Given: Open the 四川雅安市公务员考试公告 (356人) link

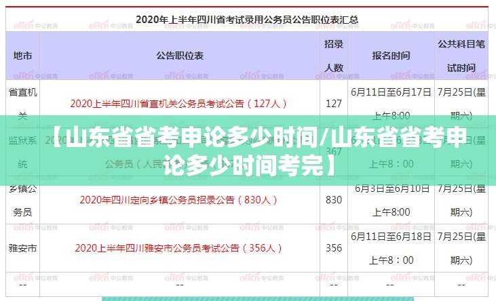Looking at the screenshot, I should tap(179, 248).
